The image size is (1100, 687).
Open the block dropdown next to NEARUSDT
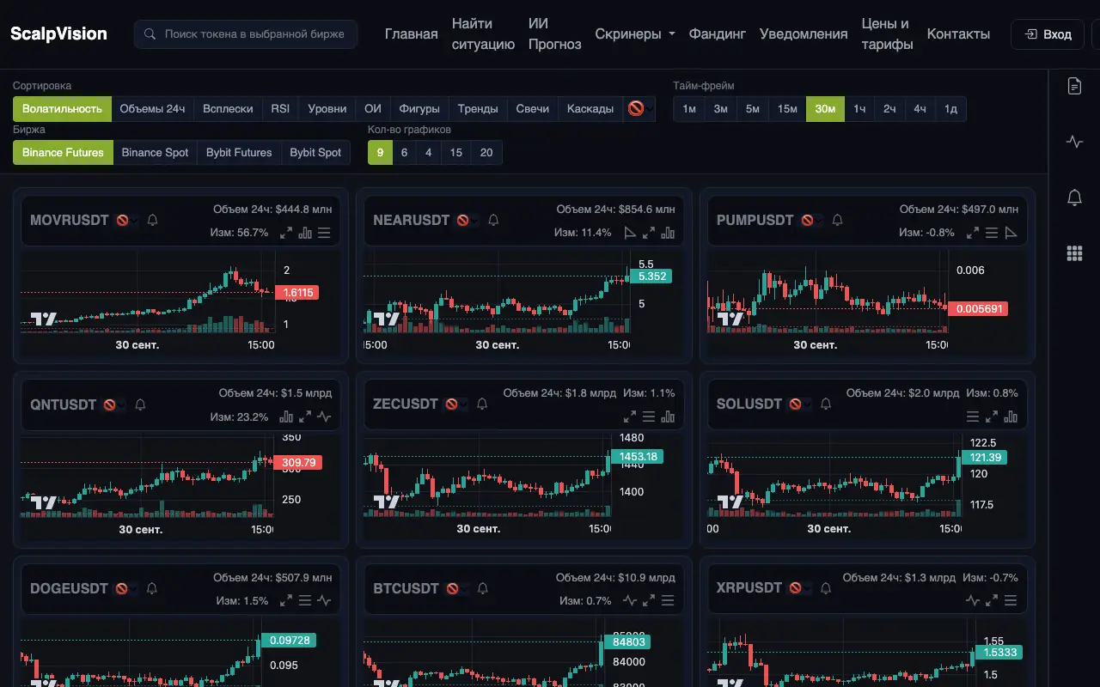467,220
